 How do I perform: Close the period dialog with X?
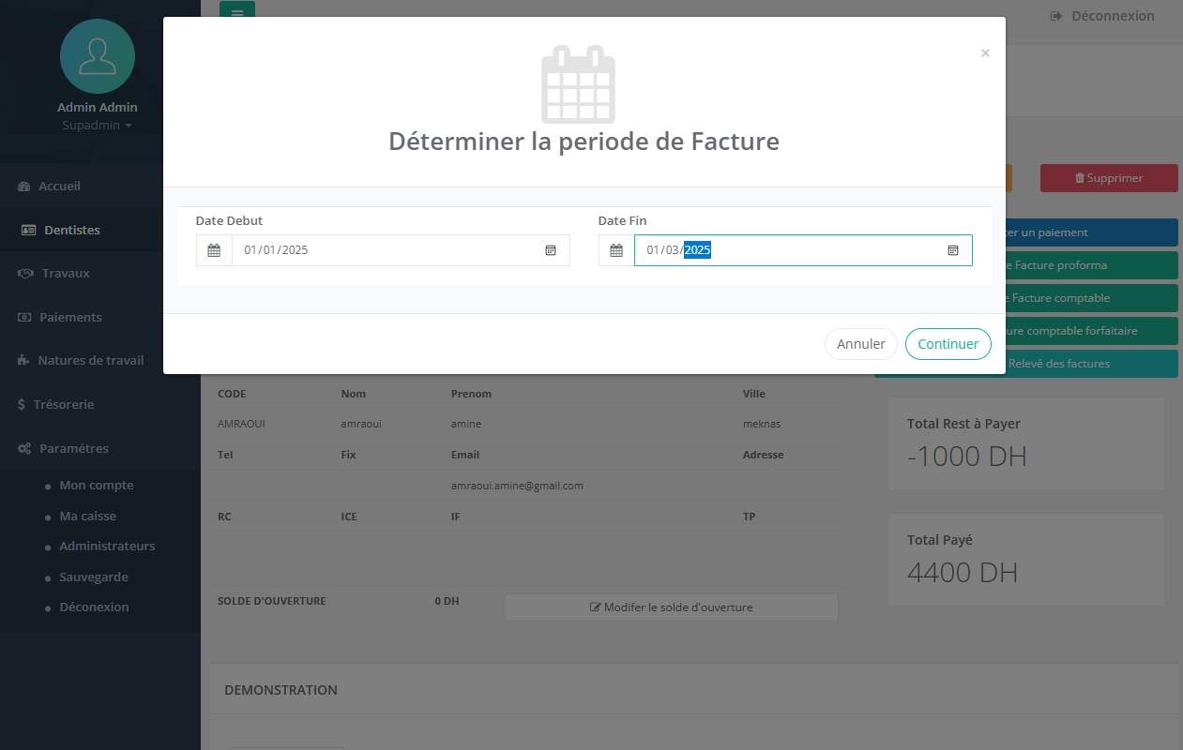point(985,53)
